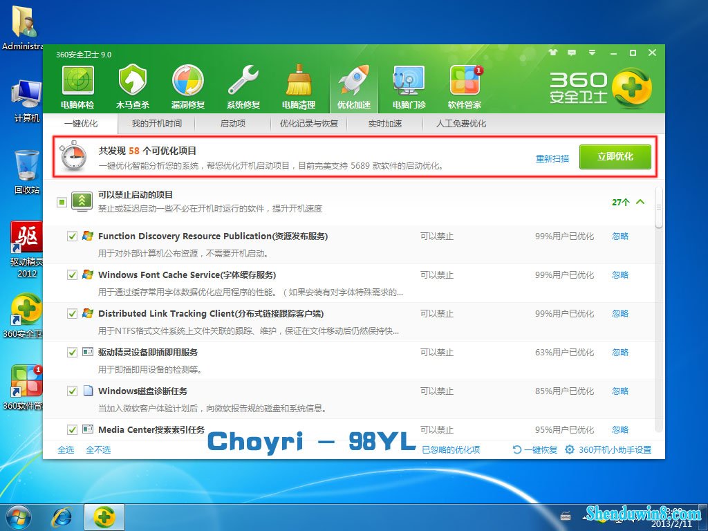
Task: Open 已忽略的优化项 link
Action: point(451,449)
